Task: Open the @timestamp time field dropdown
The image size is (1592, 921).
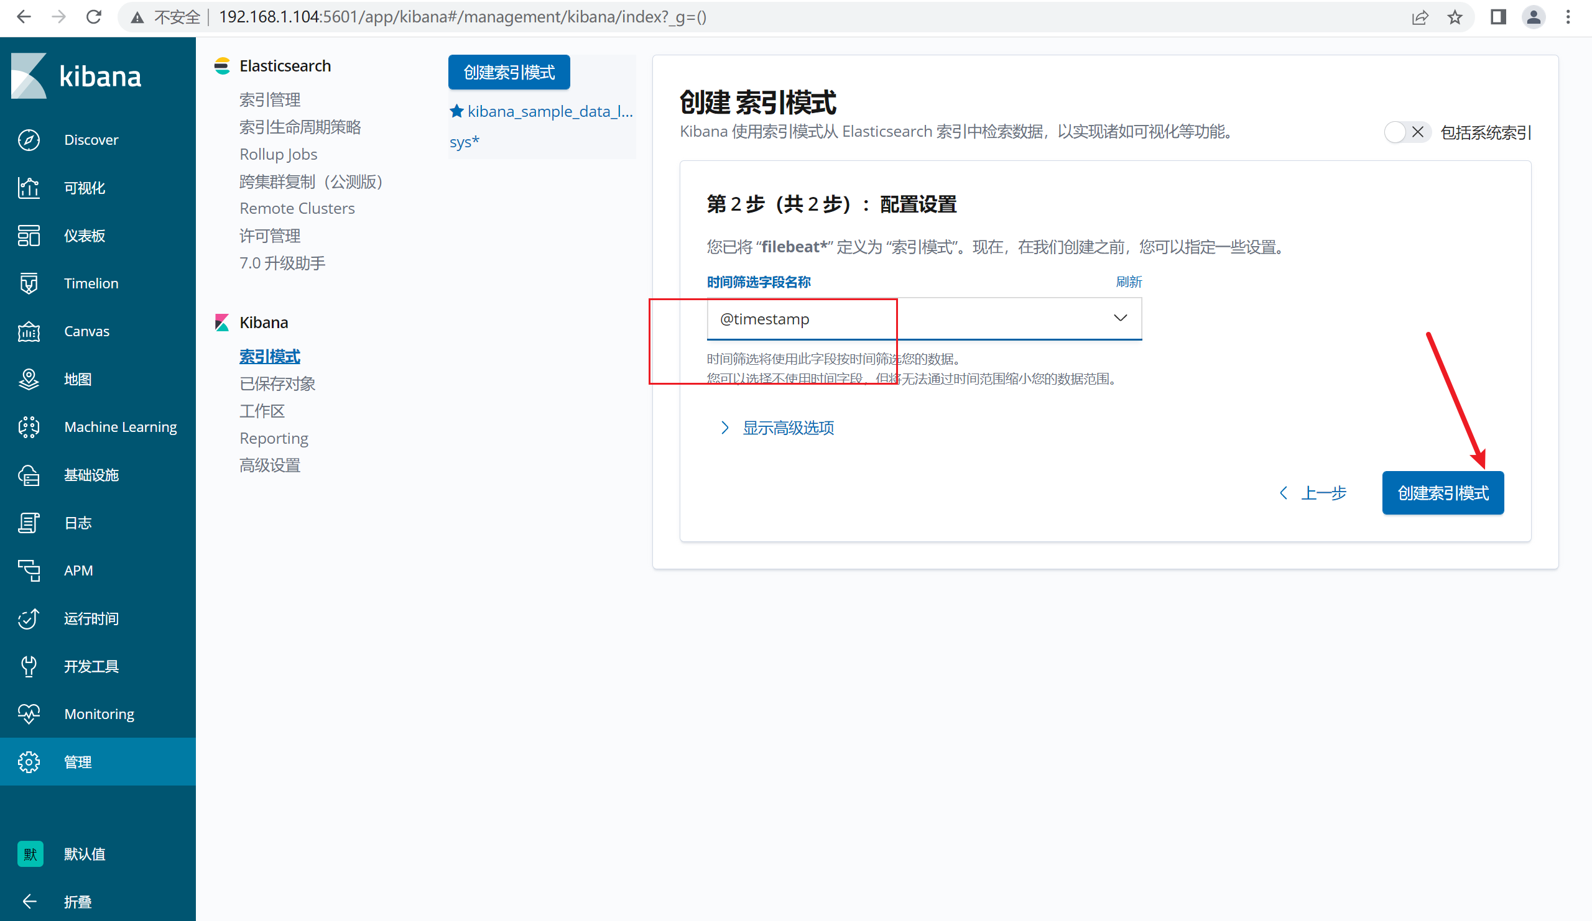Action: (924, 319)
